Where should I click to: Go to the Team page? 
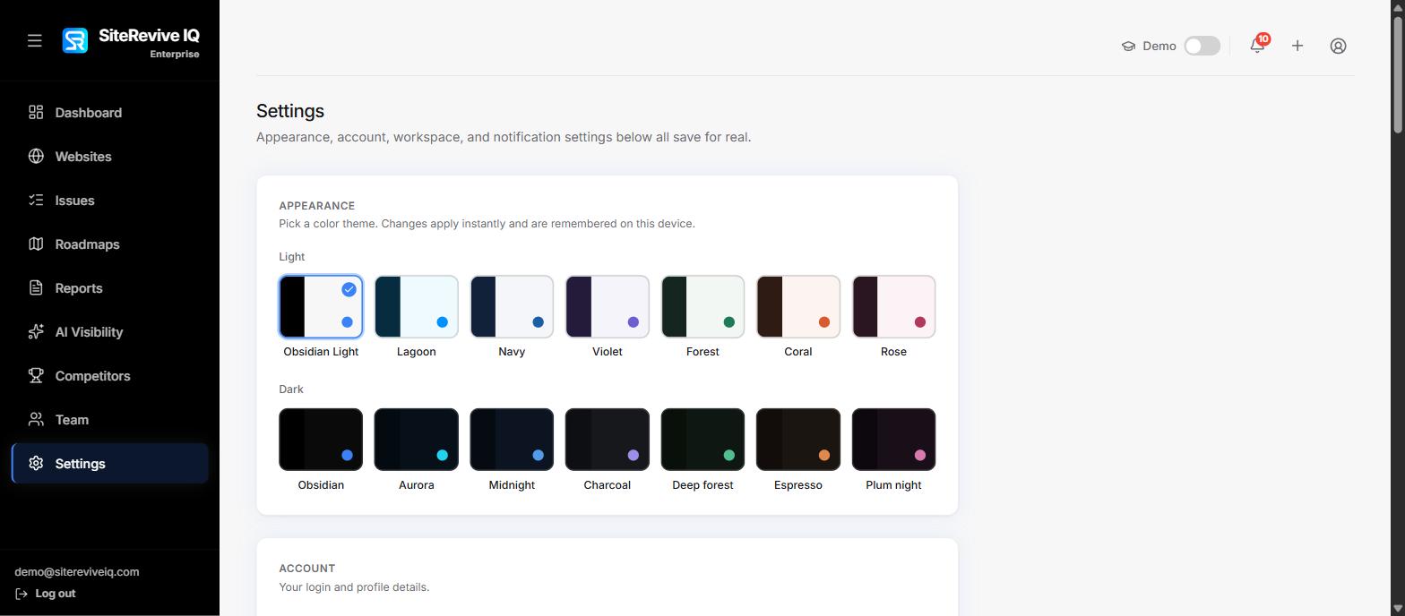click(x=110, y=419)
